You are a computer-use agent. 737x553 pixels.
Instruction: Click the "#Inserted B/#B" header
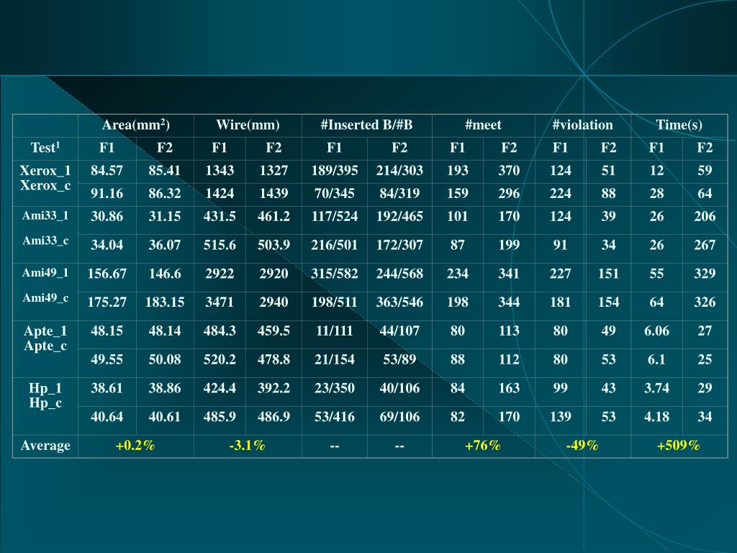point(366,125)
